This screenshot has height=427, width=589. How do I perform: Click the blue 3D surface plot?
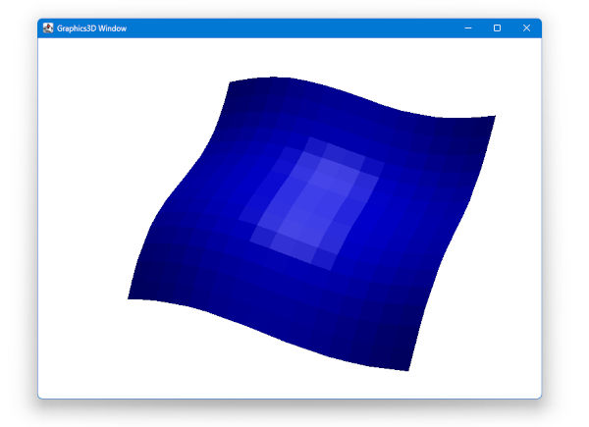pyautogui.click(x=312, y=224)
